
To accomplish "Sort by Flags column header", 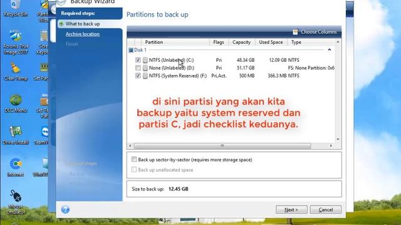I will click(x=219, y=42).
